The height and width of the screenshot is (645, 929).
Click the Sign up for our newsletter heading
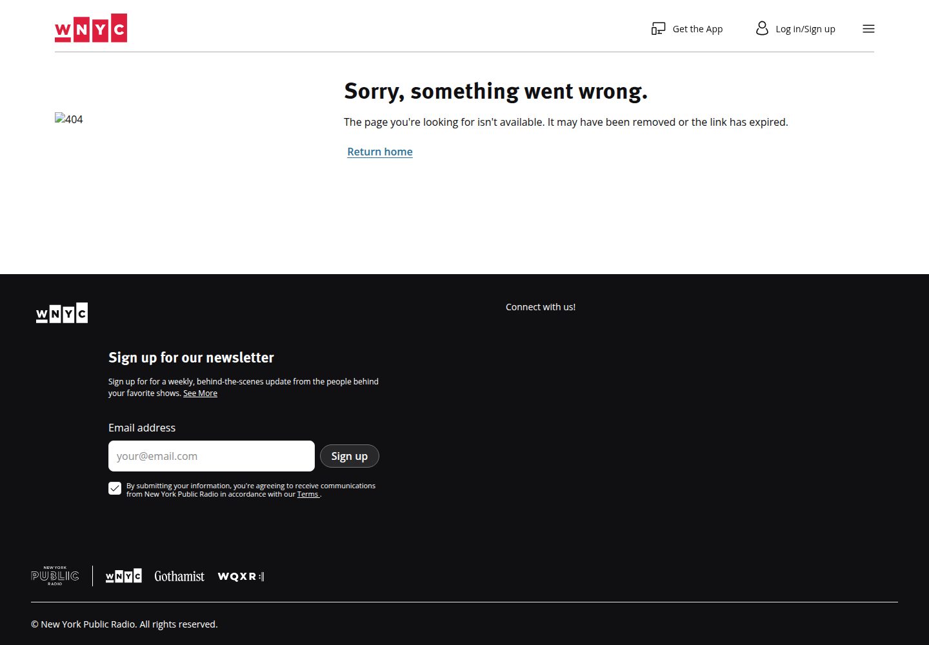click(191, 357)
